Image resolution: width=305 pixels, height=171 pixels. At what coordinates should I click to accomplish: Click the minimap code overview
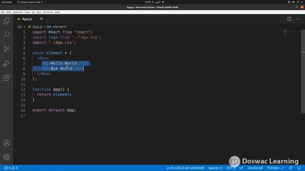click(x=292, y=32)
